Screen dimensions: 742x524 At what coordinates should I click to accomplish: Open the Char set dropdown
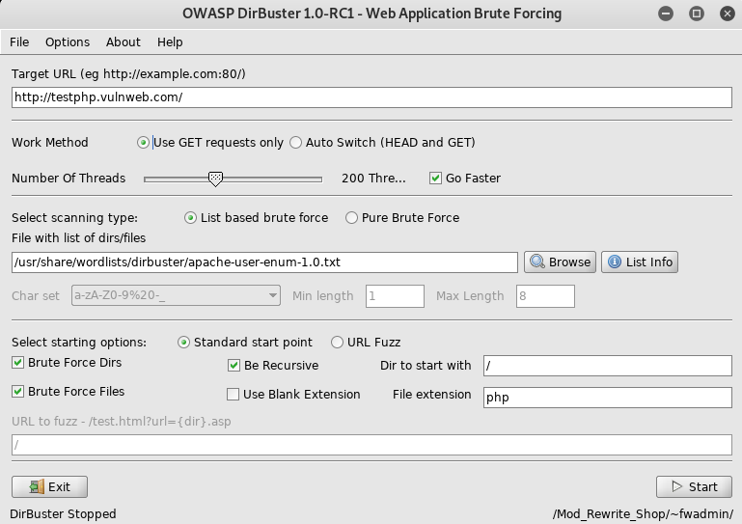click(176, 295)
